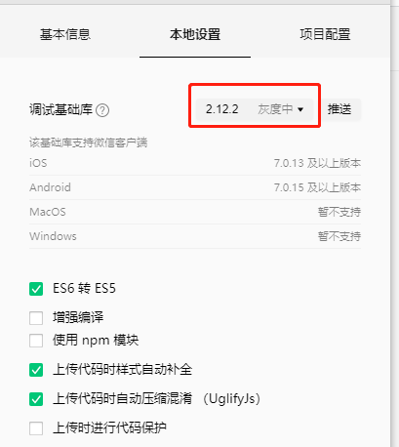This screenshot has height=447, width=399.
Task: Open the 2.12.2 base library version dropdown
Action: (255, 109)
